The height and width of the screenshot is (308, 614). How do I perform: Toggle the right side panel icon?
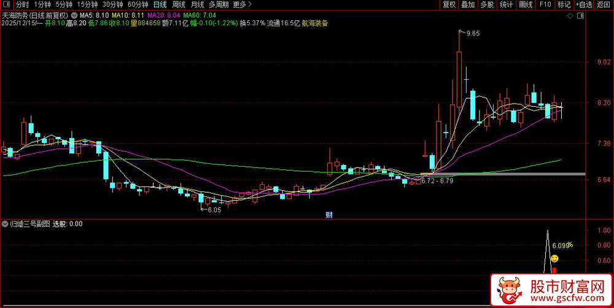click(580, 15)
